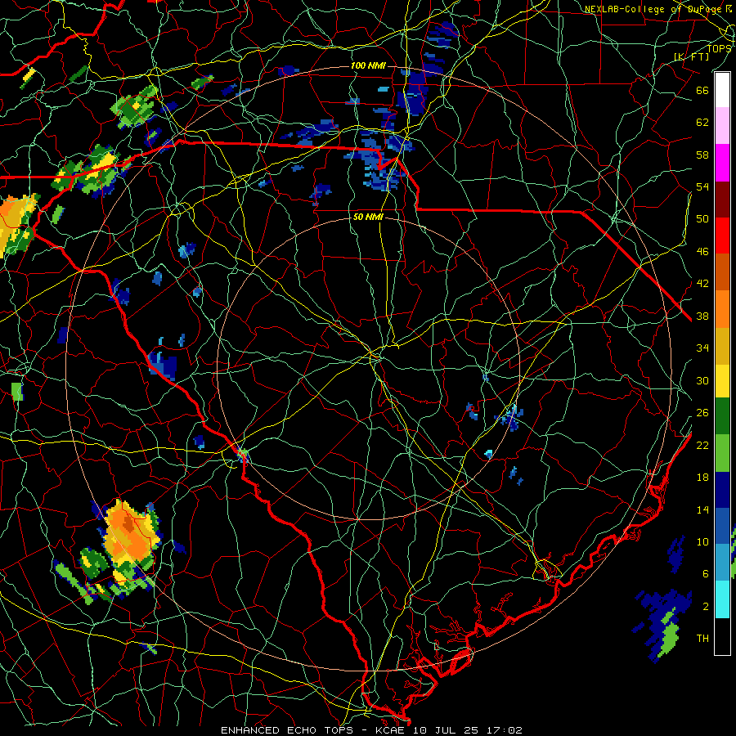Click the gold swatch in the legend
This screenshot has height=736, width=736.
[722, 346]
